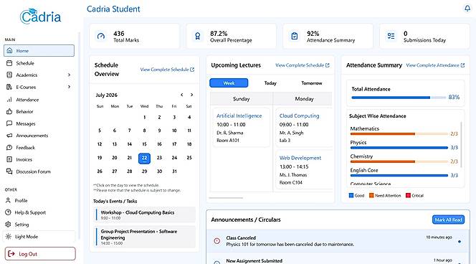Click the Profile person icon
This screenshot has height=264, width=476.
pyautogui.click(x=8, y=200)
